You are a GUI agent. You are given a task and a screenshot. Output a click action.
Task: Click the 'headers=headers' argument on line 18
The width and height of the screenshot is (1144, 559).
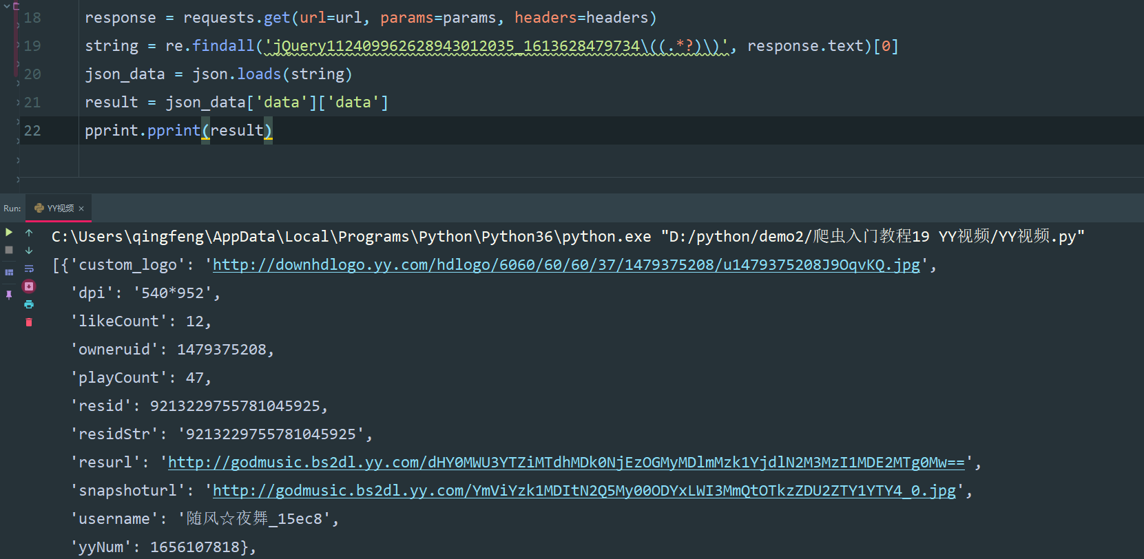(x=581, y=18)
